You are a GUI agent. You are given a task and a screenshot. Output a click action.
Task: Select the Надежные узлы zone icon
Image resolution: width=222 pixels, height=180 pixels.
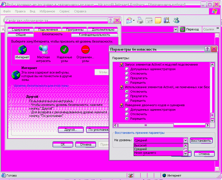point(64,50)
